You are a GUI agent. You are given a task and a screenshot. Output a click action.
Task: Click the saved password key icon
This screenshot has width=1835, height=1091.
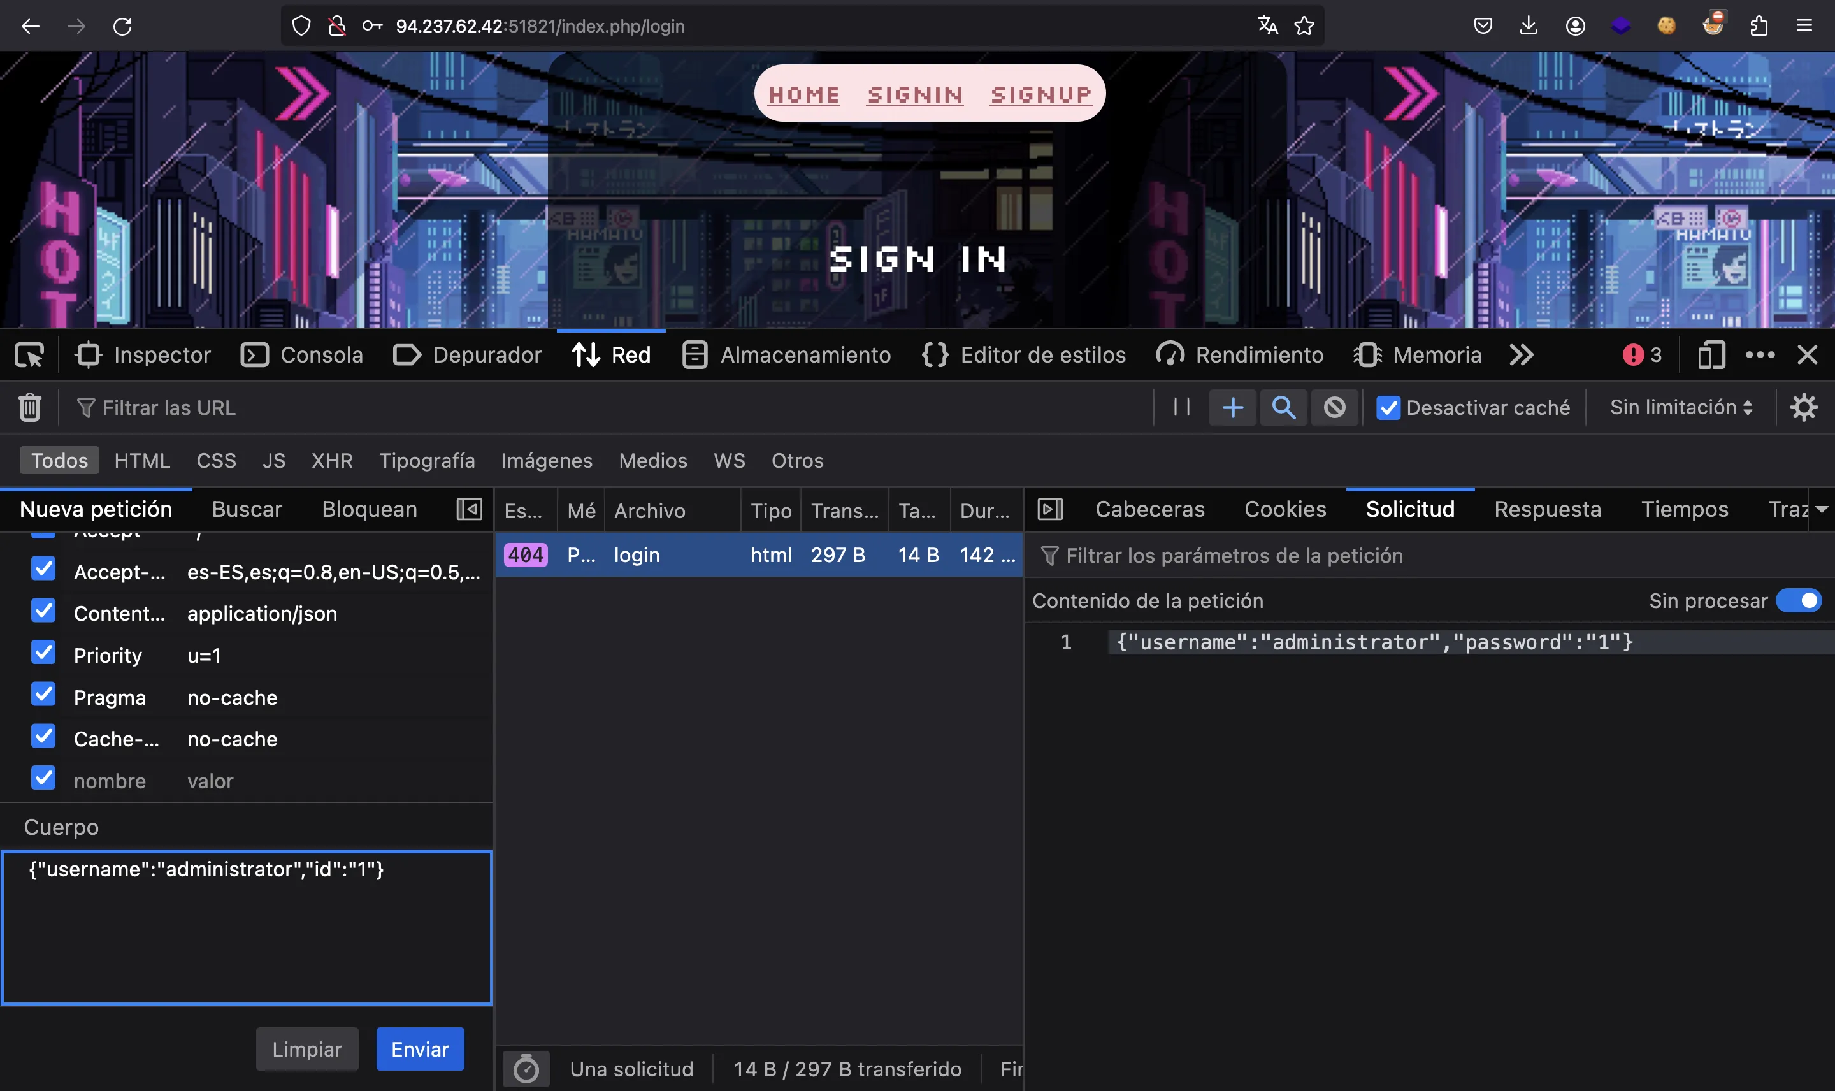372,27
